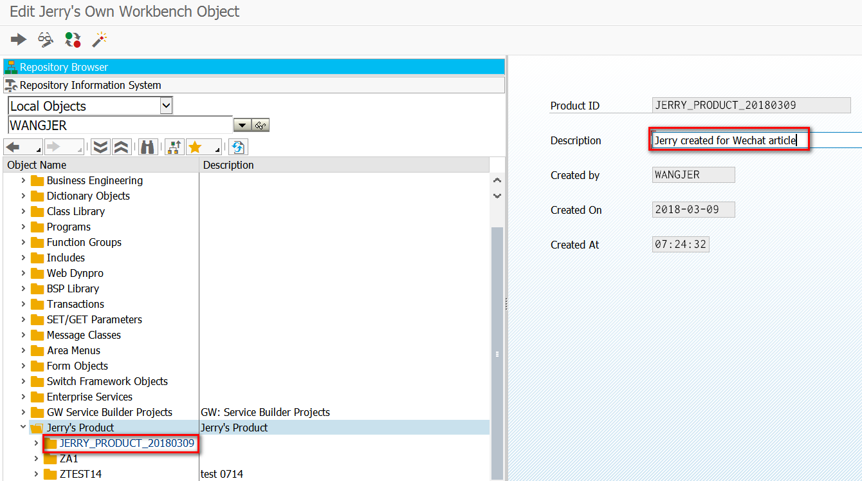Click the Description column header

(344, 165)
